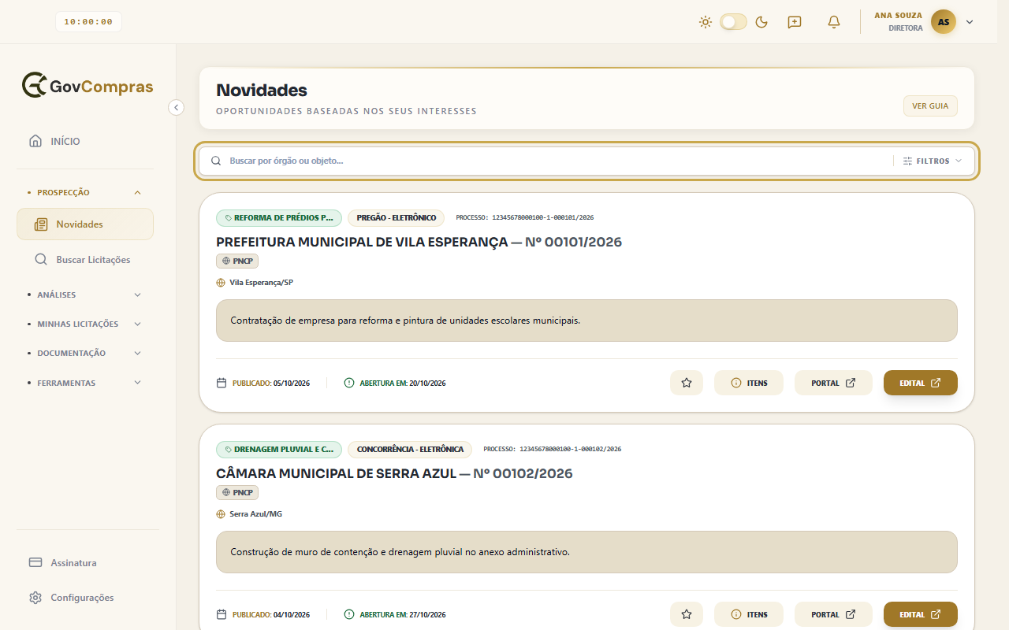Collapse the Prospecção section
Image resolution: width=1009 pixels, height=630 pixels.
[x=85, y=192]
